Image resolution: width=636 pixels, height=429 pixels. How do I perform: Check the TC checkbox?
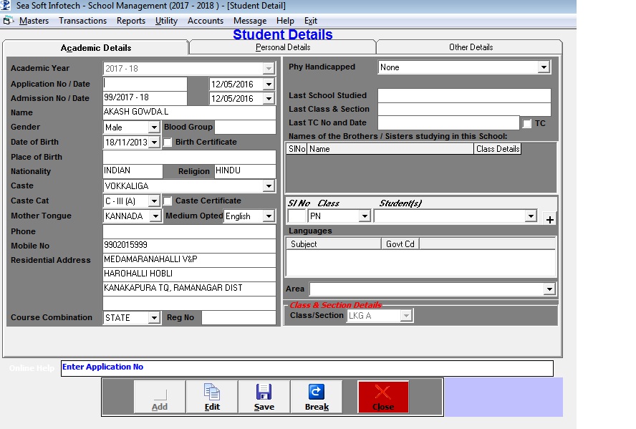point(527,124)
